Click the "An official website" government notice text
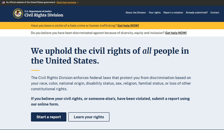Image resolution: width=224 pixels, height=130 pixels. [x=31, y=3]
